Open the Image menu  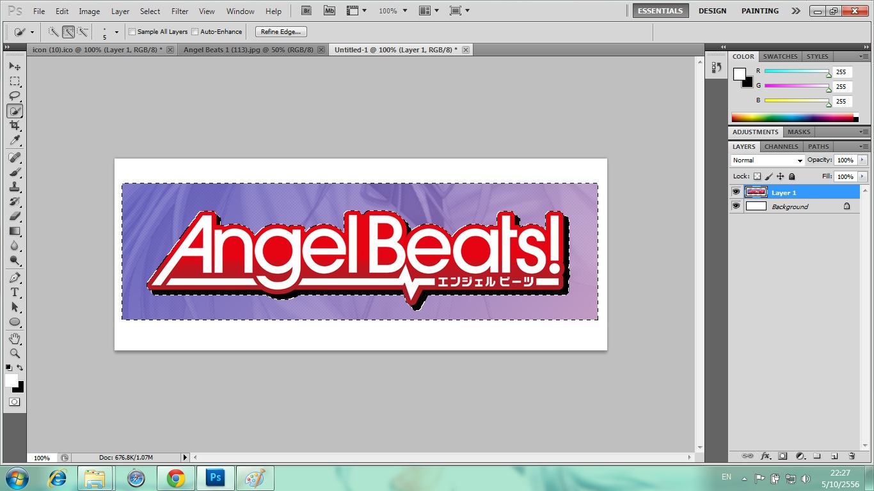click(x=89, y=11)
